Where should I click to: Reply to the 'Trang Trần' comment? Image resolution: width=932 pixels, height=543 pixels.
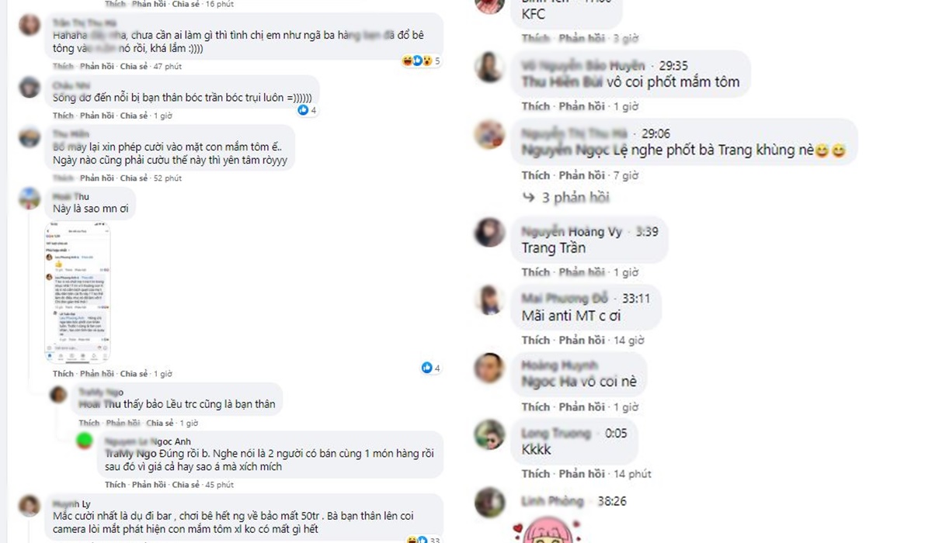pyautogui.click(x=582, y=272)
